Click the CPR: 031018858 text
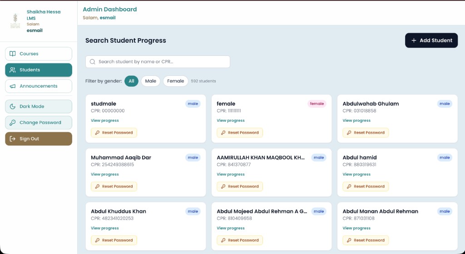465x254 pixels. 360,111
